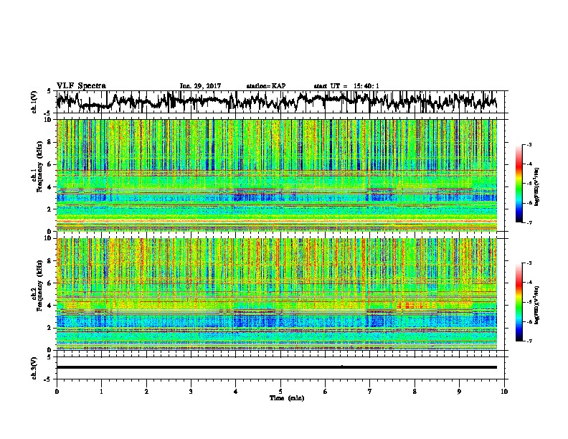Click the "Time (min)" x-axis label
The height and width of the screenshot is (439, 568).
287,398
